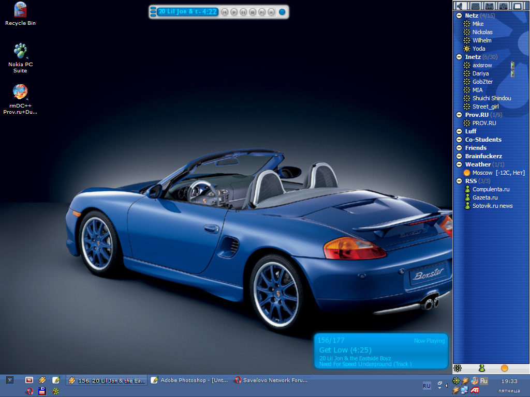Select contact Wilhelm
530x397 pixels.
pos(482,40)
